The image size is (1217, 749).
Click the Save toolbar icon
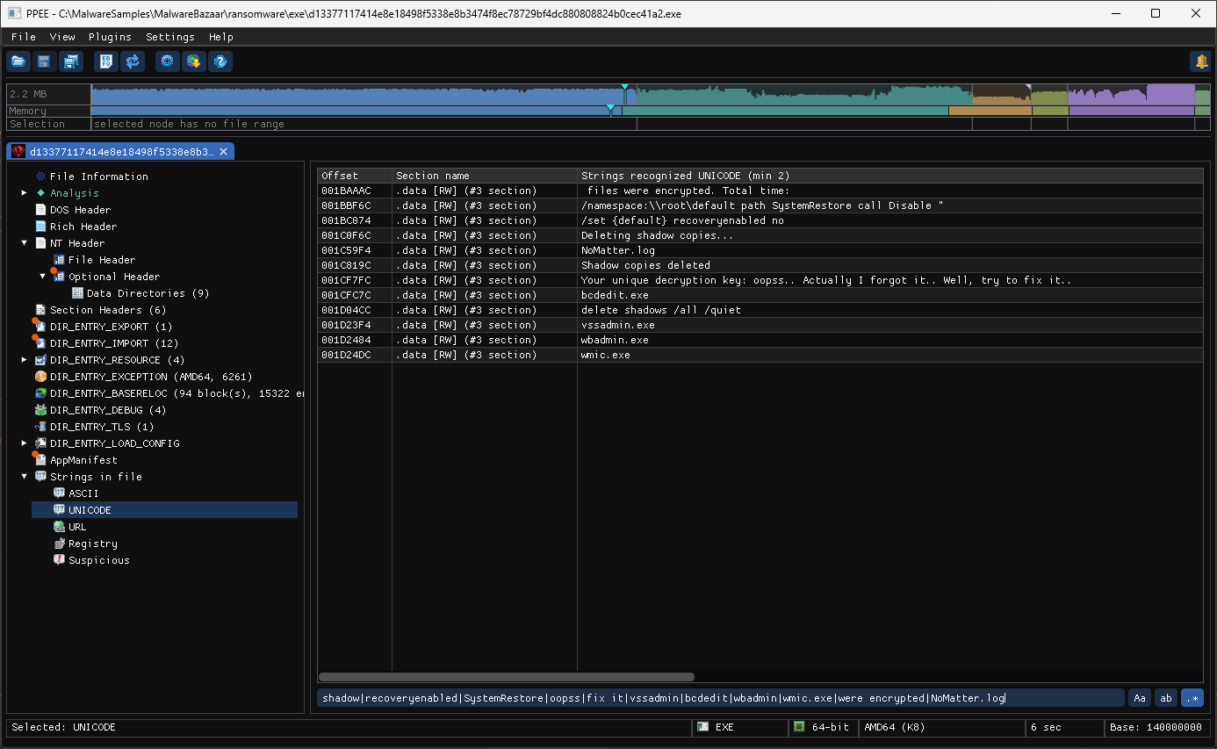44,61
